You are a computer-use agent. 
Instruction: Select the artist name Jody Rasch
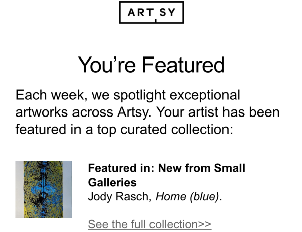click(119, 196)
